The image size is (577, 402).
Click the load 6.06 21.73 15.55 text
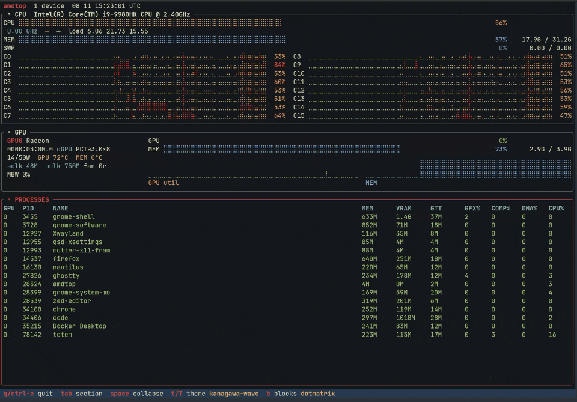[108, 31]
